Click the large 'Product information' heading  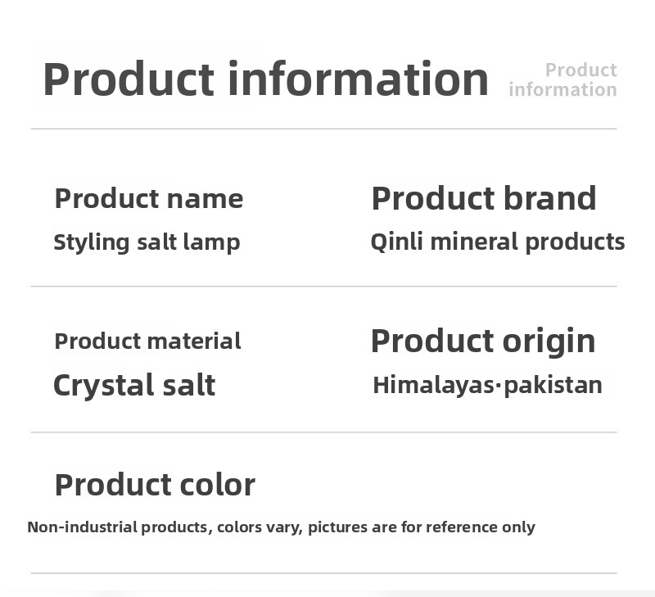coord(265,79)
